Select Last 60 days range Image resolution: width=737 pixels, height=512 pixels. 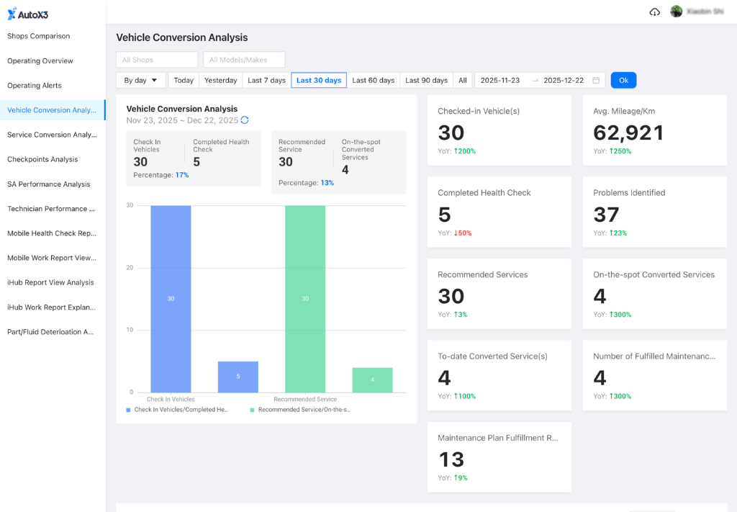click(374, 81)
